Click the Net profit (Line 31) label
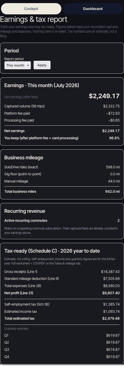Viewport: 124px width, 368px height. pos(19,293)
